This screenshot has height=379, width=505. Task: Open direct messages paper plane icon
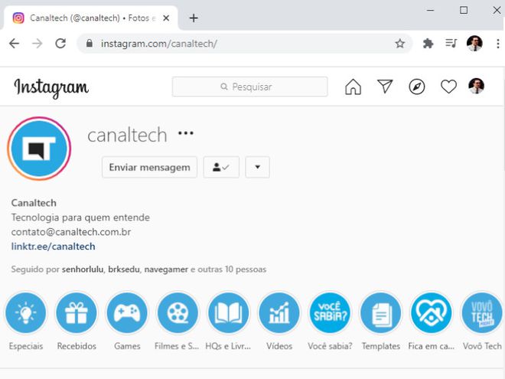pos(385,87)
